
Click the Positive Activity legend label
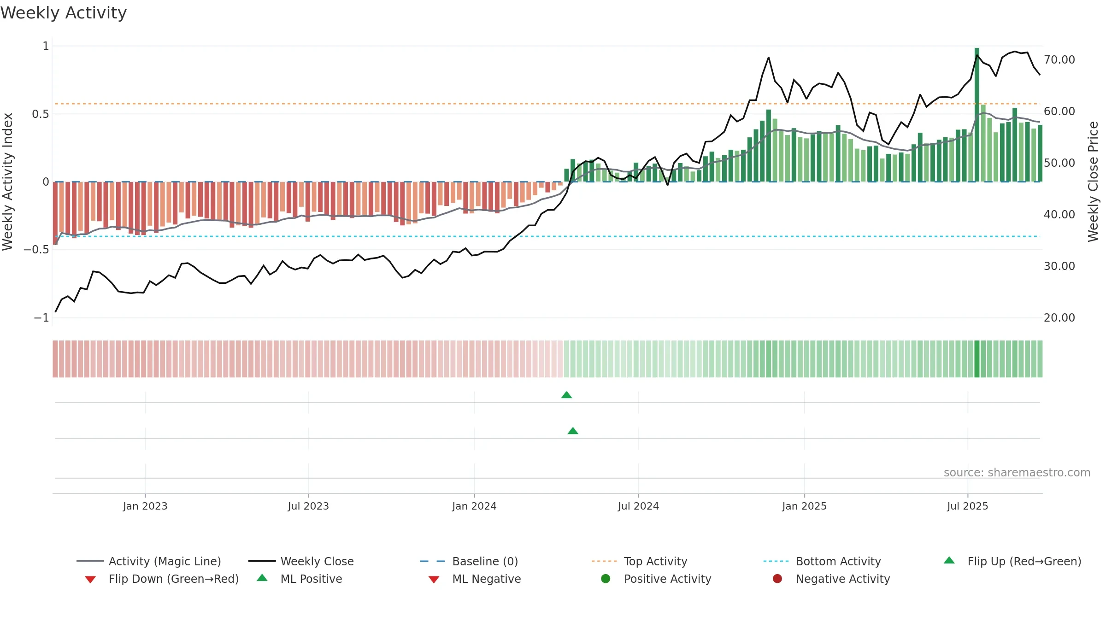point(667,579)
